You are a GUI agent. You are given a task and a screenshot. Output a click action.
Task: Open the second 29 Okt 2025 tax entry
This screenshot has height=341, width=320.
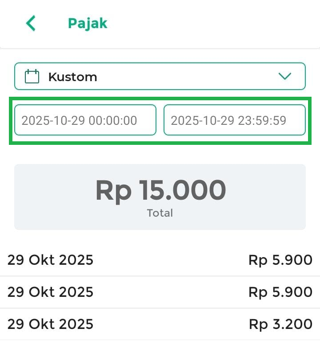[50, 292]
